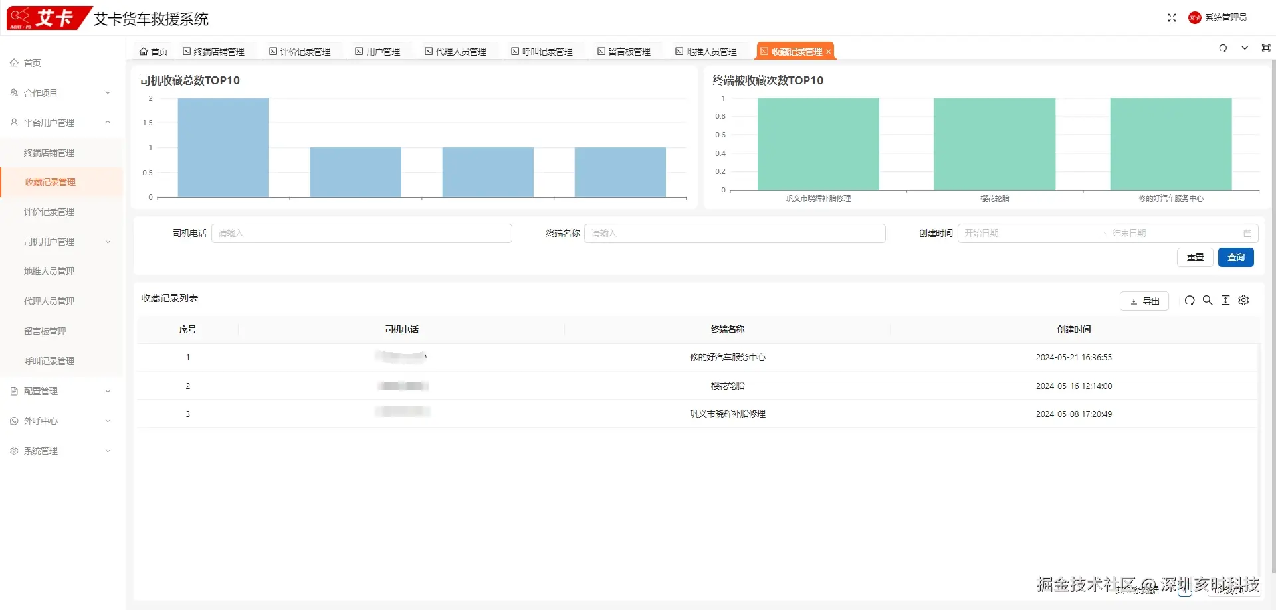Click the table cell 樱花轮胎
This screenshot has width=1276, height=610.
tap(727, 386)
